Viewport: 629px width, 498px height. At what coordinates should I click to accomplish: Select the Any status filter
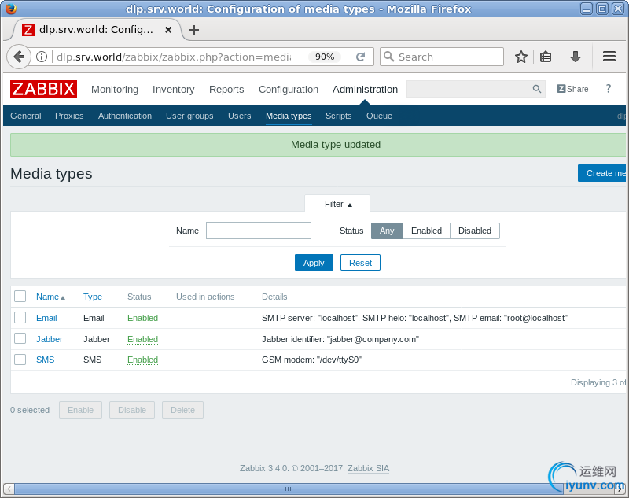[387, 231]
